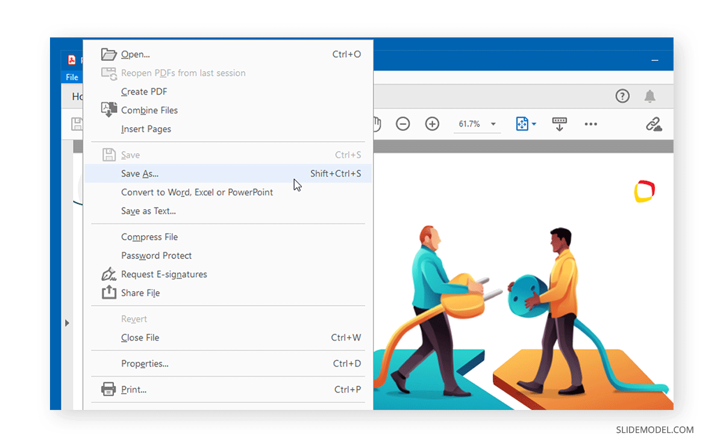This screenshot has width=723, height=448.
Task: Select Combine Files menu item
Action: point(228,110)
